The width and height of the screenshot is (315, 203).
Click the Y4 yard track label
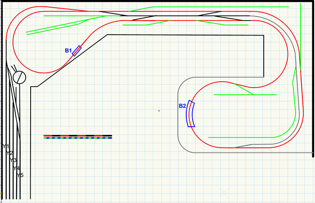(x=17, y=168)
